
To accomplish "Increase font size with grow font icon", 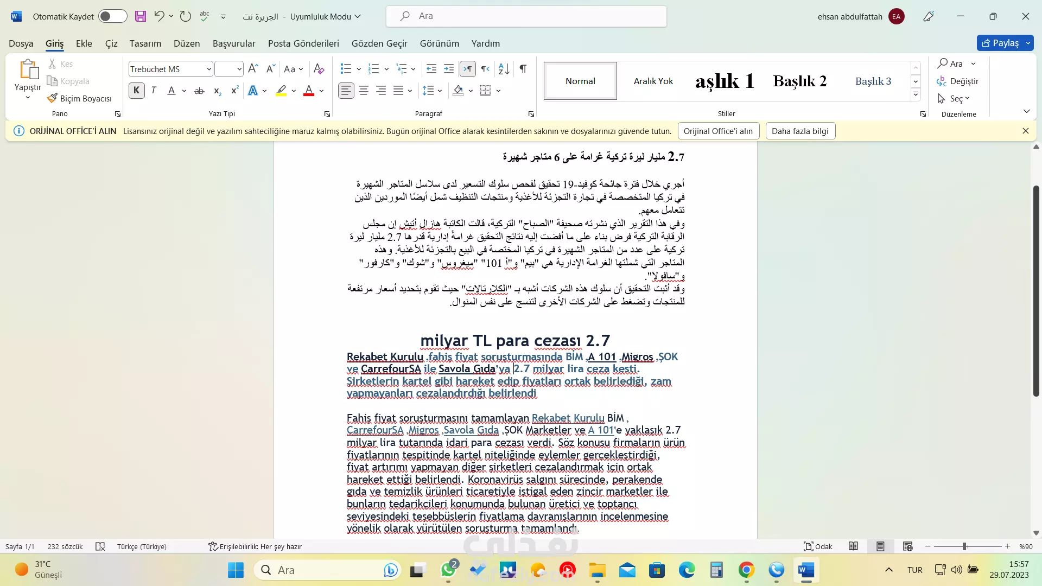I will tap(253, 69).
